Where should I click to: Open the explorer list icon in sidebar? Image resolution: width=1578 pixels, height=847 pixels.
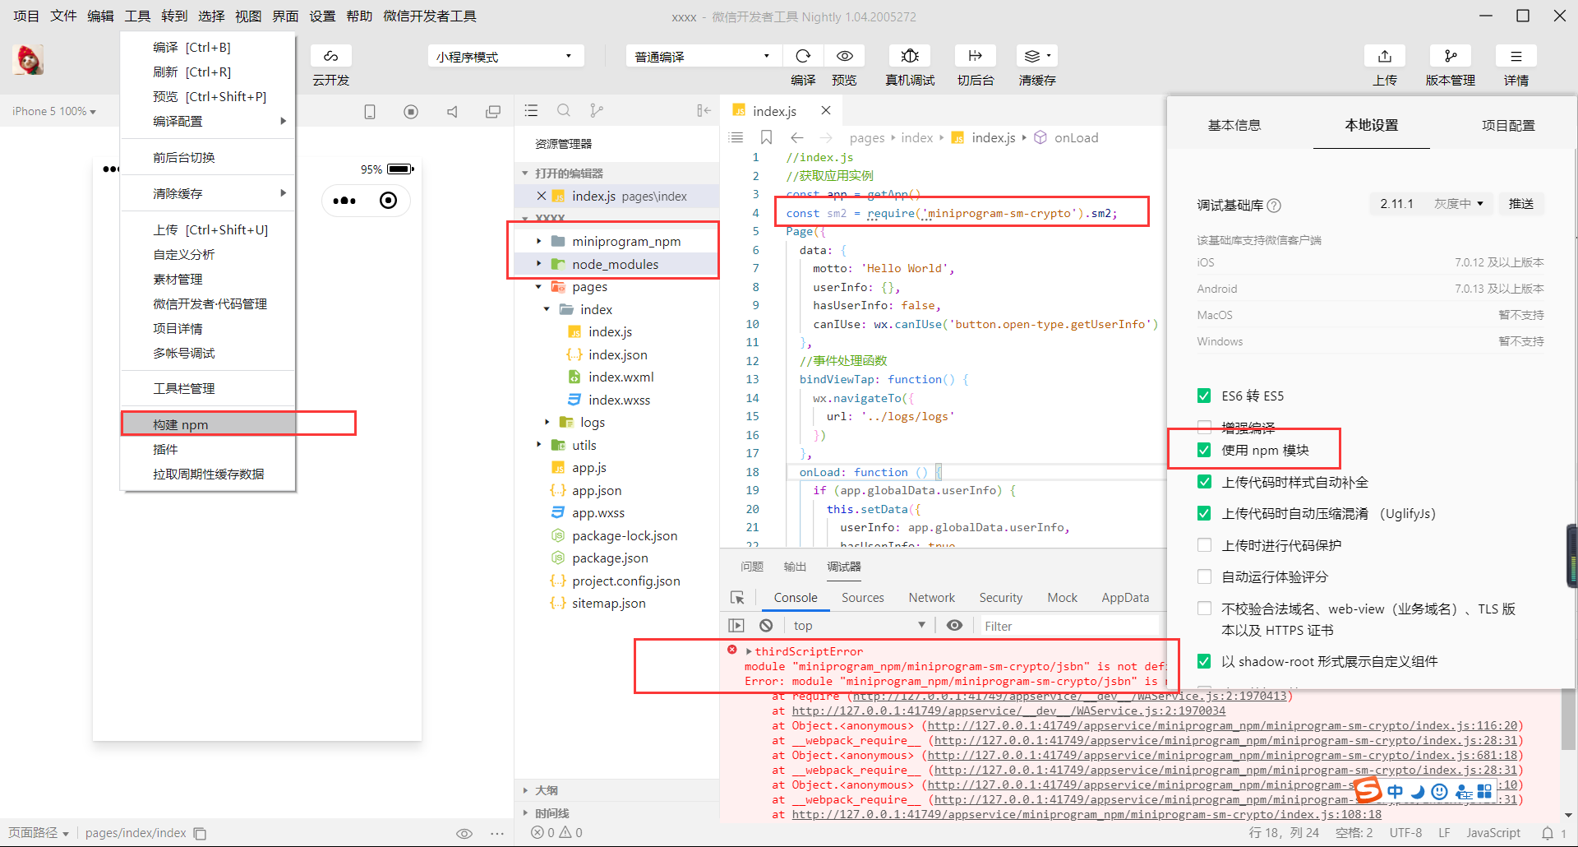(x=531, y=110)
